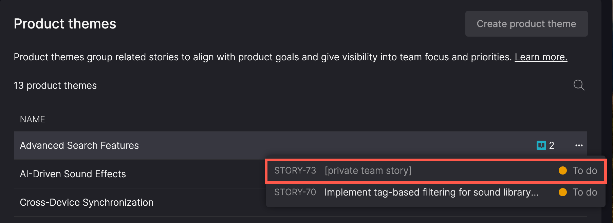Click the blue story count icon
The height and width of the screenshot is (223, 613).
pos(541,145)
